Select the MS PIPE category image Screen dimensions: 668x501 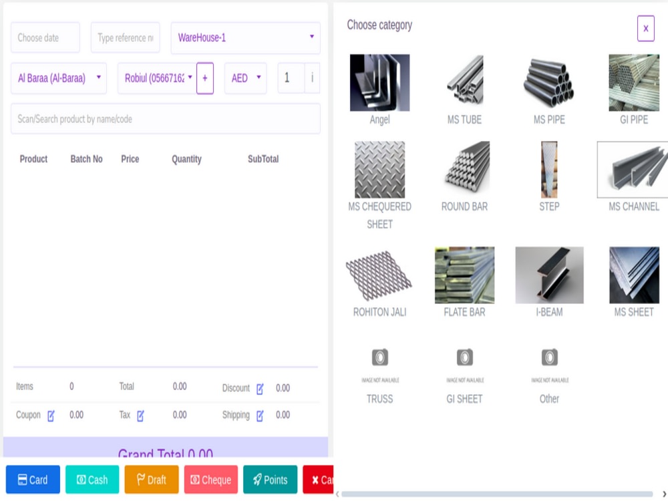(549, 83)
